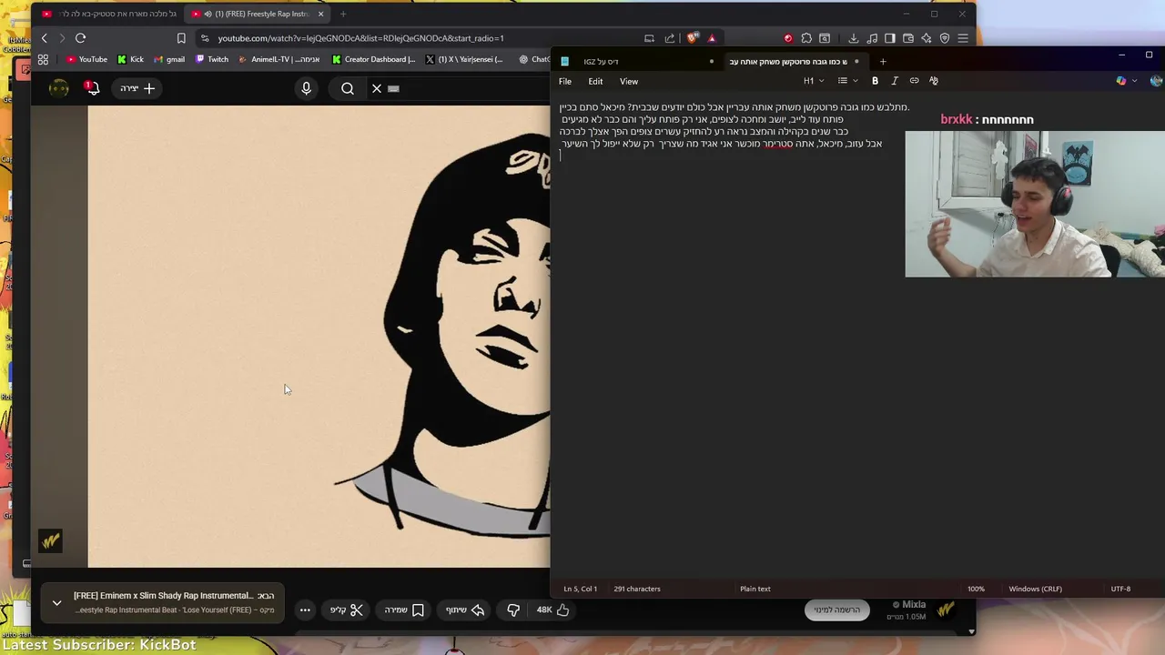
Task: Click Ln 5, Col 1 status entry
Action: [581, 589]
